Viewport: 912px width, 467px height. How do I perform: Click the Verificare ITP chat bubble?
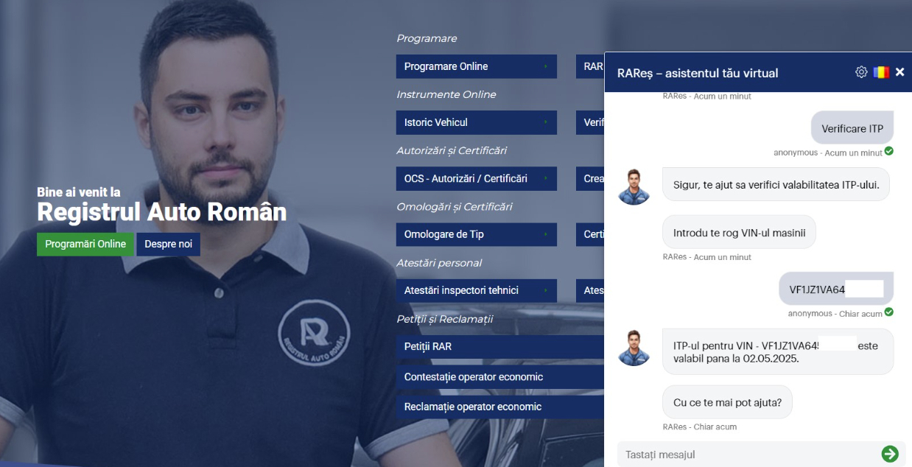[852, 128]
